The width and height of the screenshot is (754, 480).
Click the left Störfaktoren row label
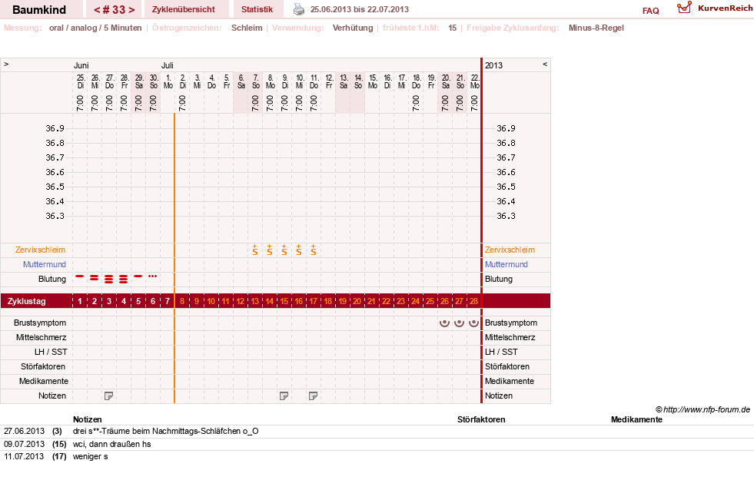tap(43, 366)
